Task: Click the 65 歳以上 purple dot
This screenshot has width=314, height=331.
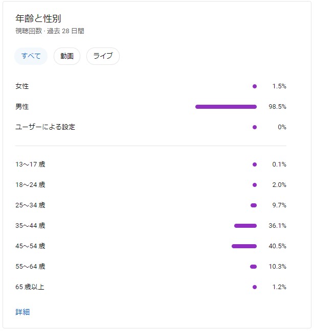Action: coord(255,287)
